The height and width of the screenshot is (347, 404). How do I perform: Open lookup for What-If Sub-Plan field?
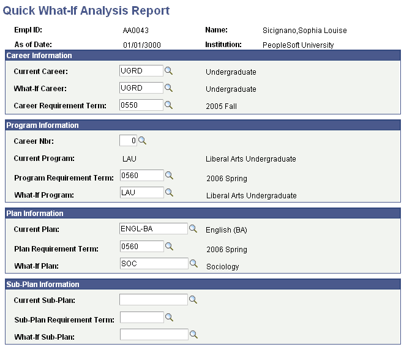point(193,335)
